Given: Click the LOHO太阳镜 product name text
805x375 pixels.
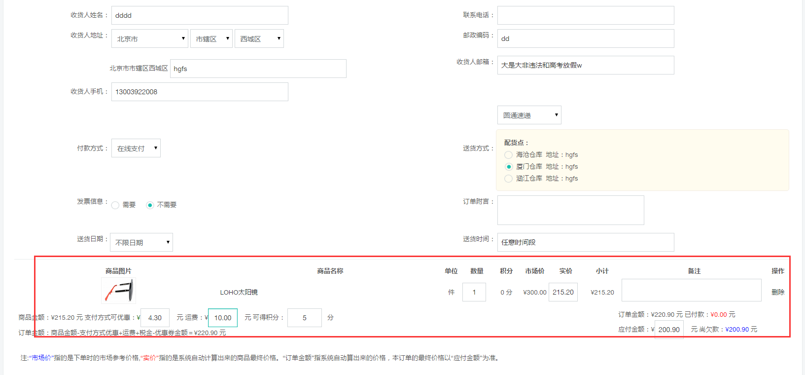Looking at the screenshot, I should [x=239, y=292].
